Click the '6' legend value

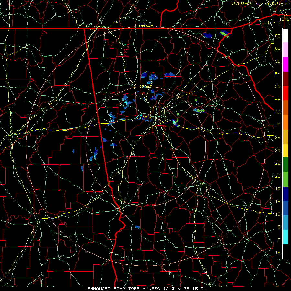tap(279, 227)
